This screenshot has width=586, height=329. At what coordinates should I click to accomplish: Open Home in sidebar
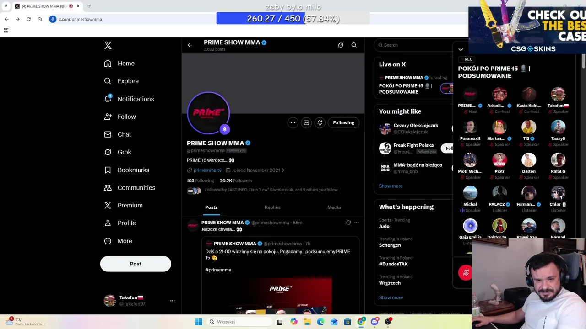pos(119,64)
